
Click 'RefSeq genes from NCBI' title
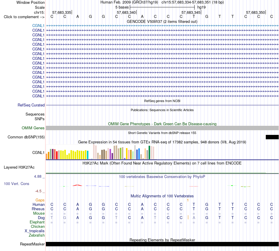click(162, 101)
